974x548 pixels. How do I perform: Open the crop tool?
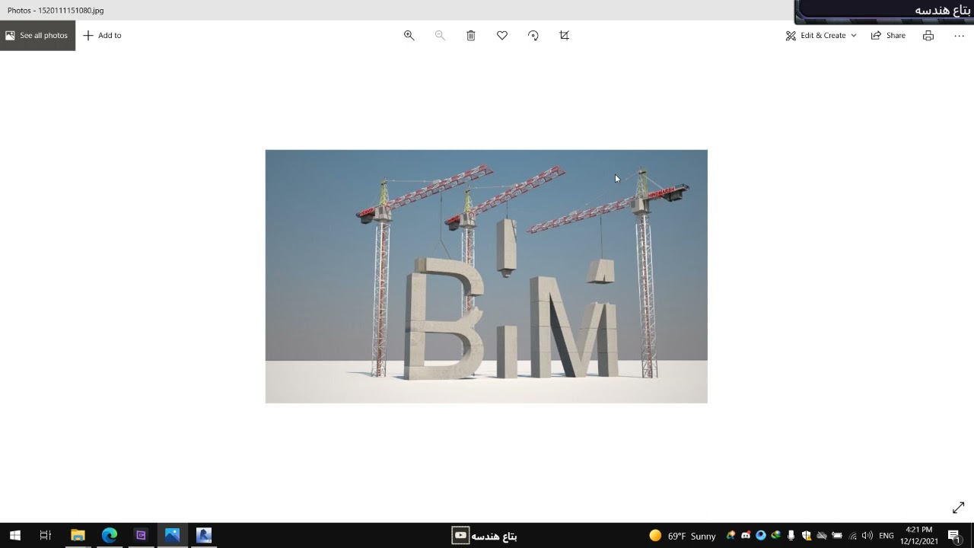click(565, 35)
